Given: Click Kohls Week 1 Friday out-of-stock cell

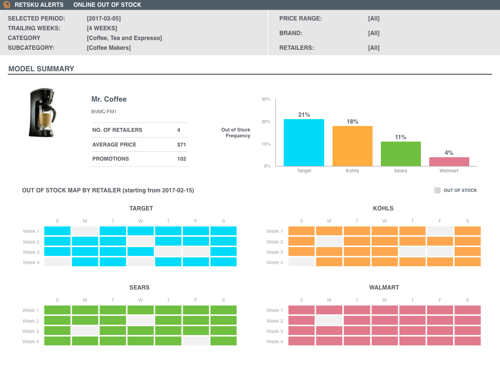Looking at the screenshot, I should (440, 231).
